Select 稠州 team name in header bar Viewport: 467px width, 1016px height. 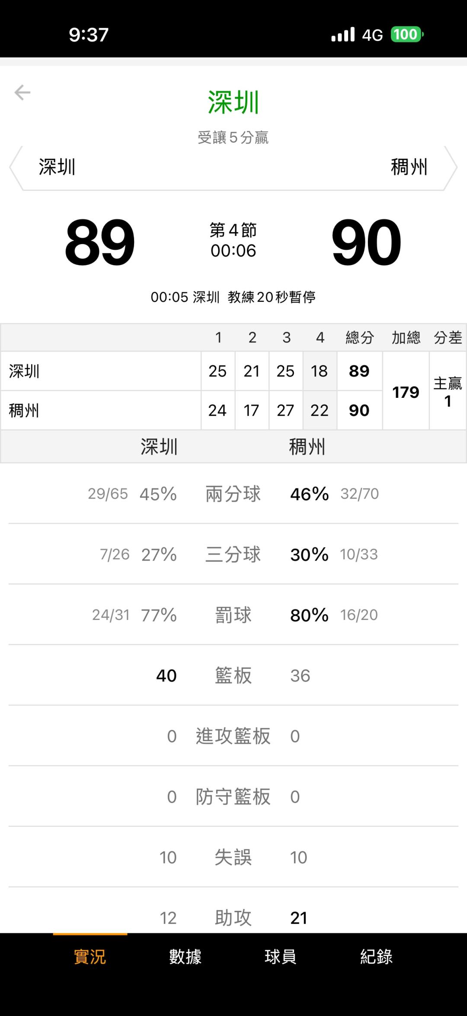tap(409, 168)
